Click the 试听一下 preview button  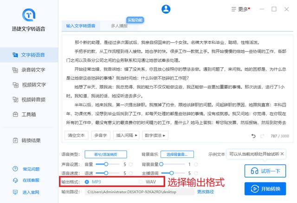coord(265,171)
